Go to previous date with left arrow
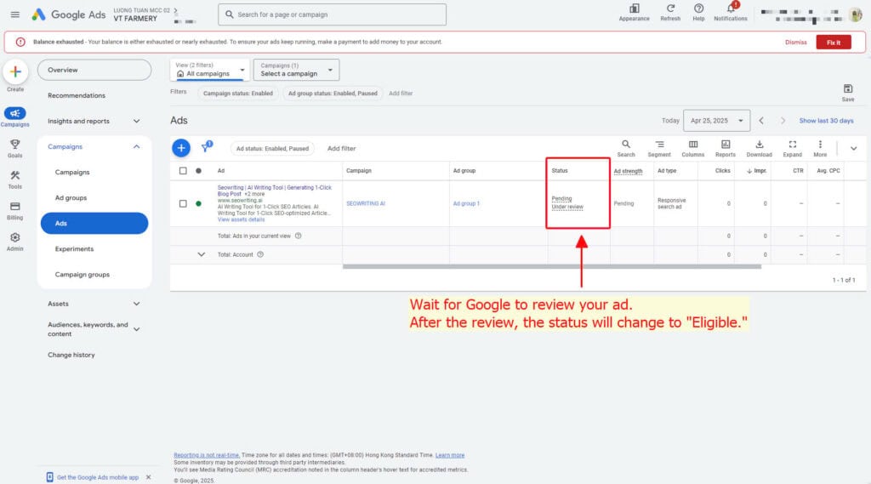 tap(761, 121)
